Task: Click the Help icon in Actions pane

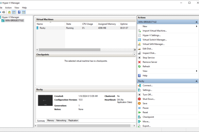Action: click(139, 75)
